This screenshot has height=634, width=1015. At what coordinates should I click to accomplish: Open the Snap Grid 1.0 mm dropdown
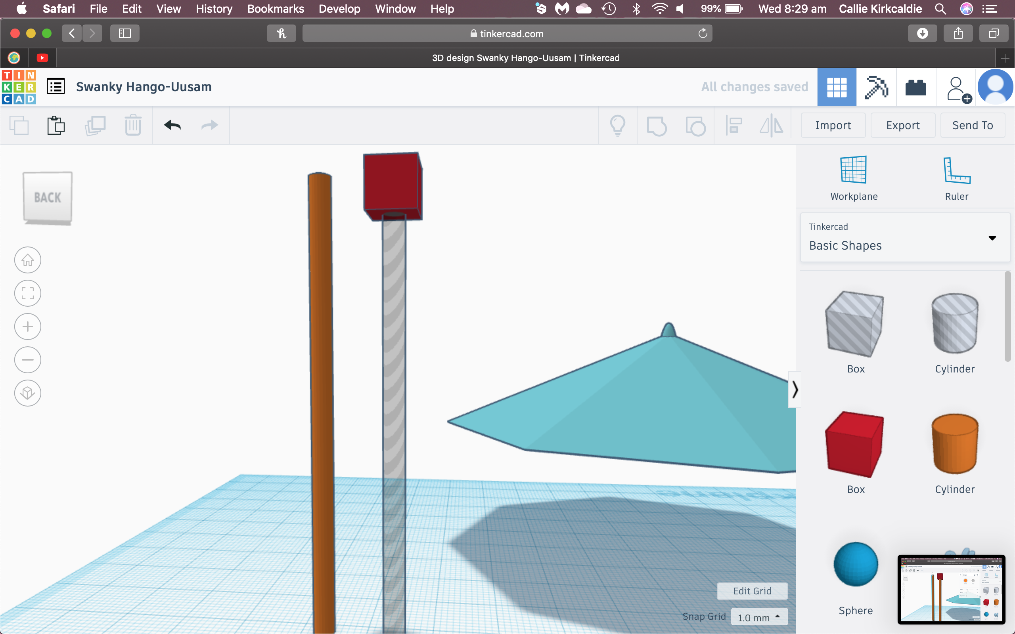[759, 617]
